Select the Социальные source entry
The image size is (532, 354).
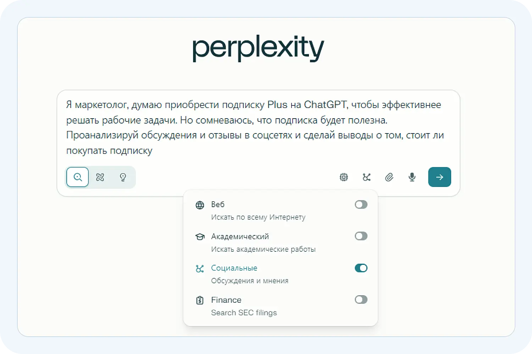234,268
